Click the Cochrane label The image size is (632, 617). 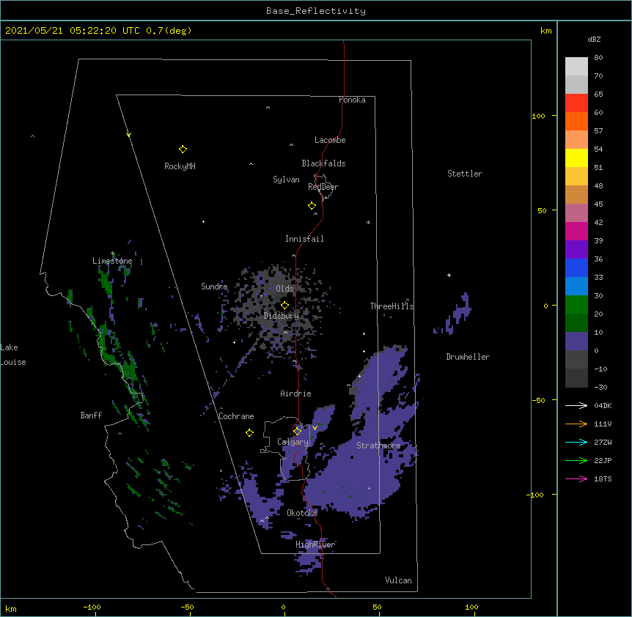click(x=236, y=416)
